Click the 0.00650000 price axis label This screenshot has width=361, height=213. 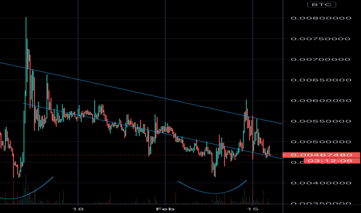[x=321, y=80]
